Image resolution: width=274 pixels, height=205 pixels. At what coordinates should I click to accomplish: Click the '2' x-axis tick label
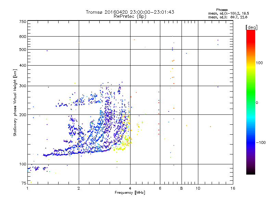(79, 188)
